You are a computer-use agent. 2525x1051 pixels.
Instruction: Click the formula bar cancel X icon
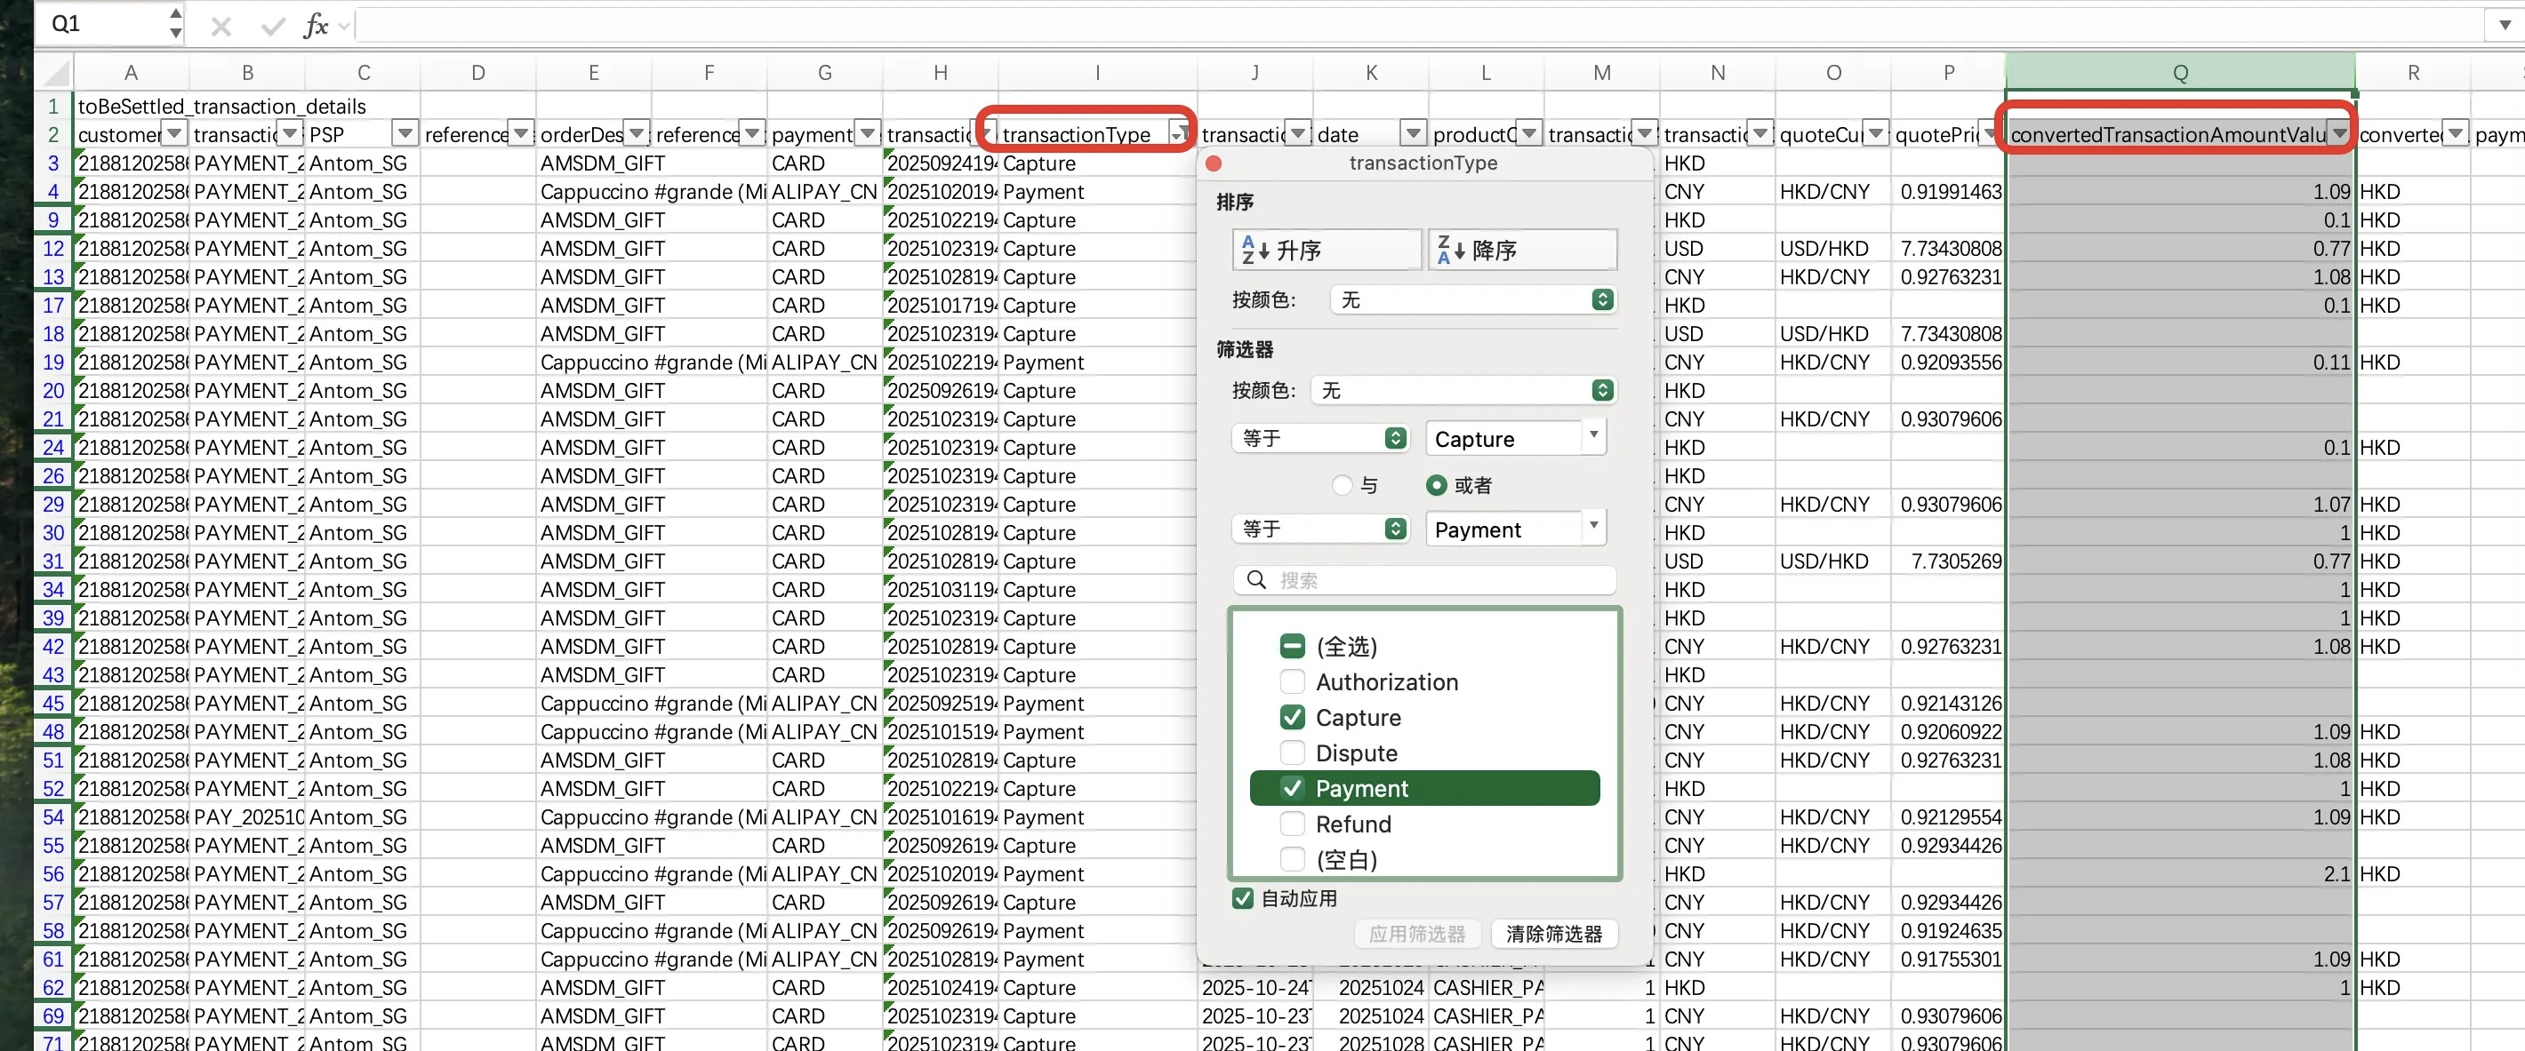pos(221,27)
